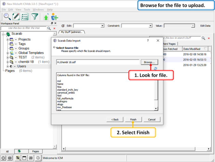The image size is (215, 162).
Task: Select the pencil edit tool in toolbar
Action: 16,16
